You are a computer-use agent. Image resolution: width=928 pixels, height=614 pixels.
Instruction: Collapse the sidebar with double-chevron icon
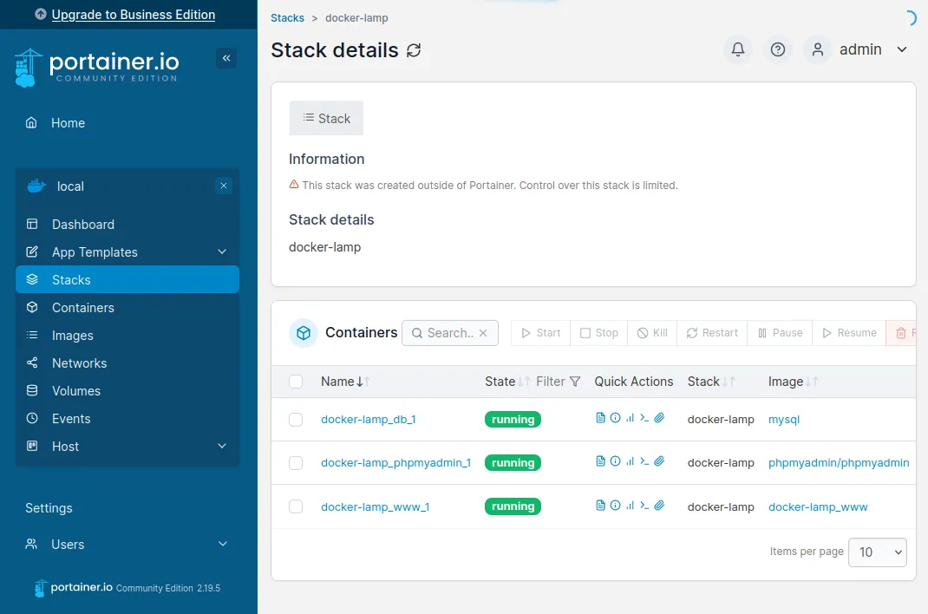point(226,58)
